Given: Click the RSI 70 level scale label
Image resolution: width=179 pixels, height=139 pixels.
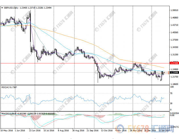Looking at the screenshot, I should pyautogui.click(x=171, y=93).
